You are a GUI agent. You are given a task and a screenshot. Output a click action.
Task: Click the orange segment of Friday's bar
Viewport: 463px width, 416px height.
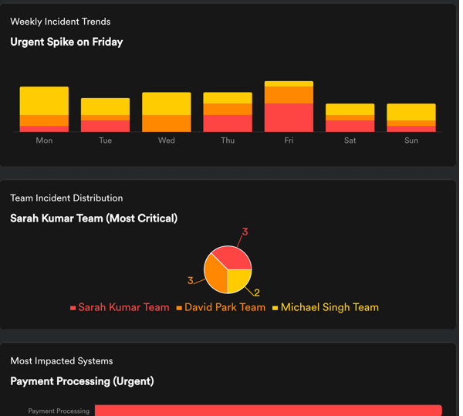tap(289, 95)
